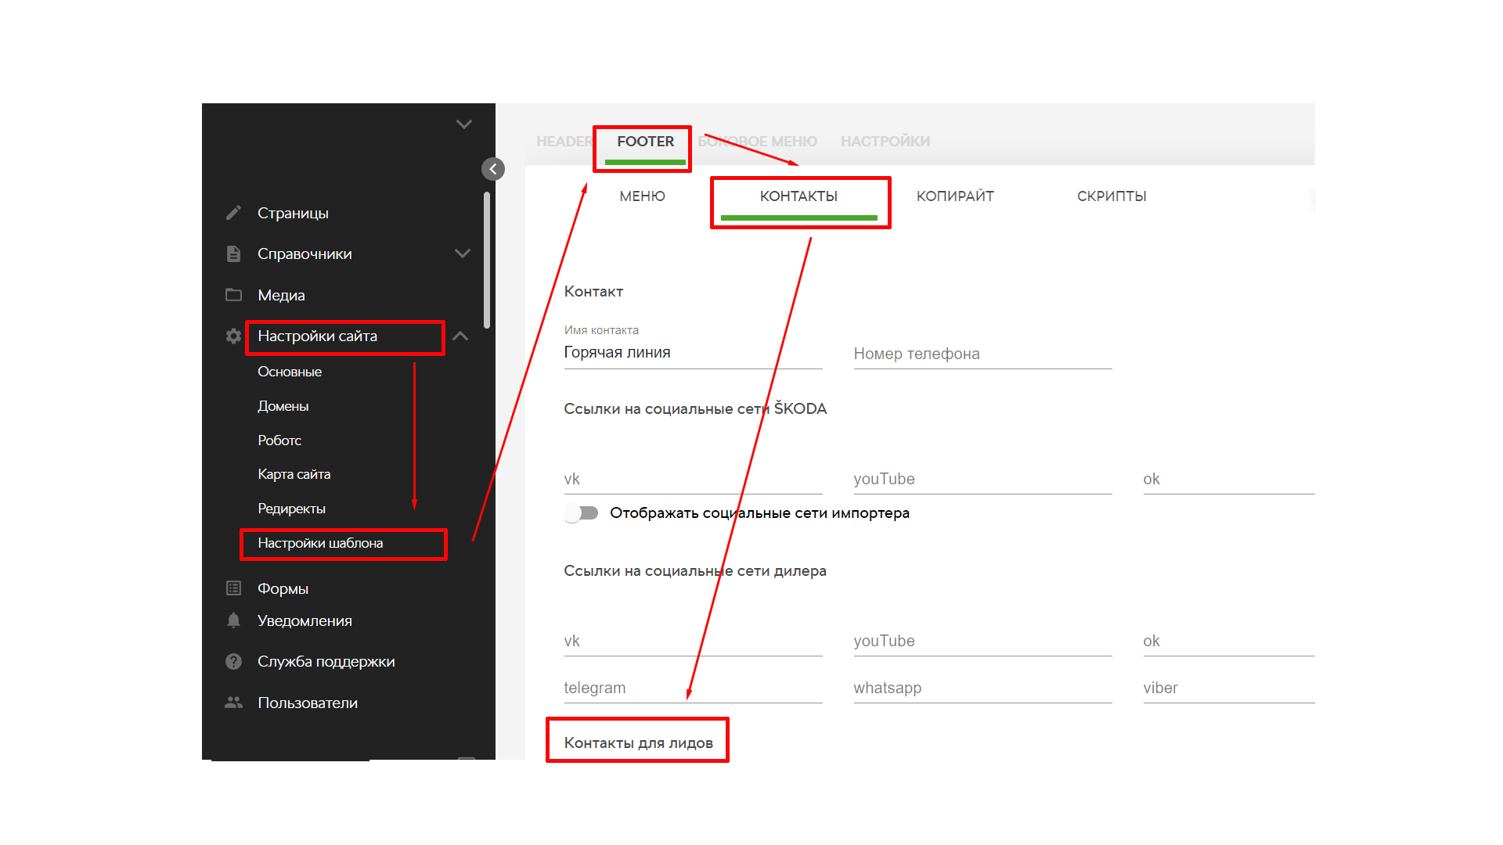Open Медиа in the sidebar

[281, 295]
